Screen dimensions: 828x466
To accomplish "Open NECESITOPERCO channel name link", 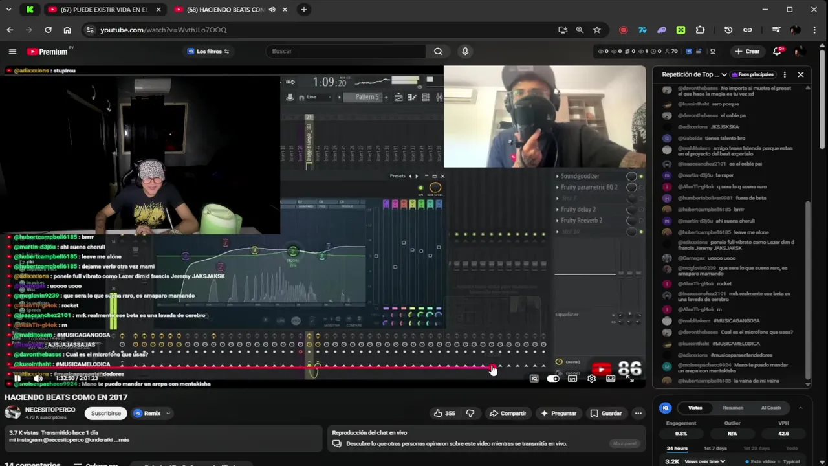I will [x=50, y=410].
